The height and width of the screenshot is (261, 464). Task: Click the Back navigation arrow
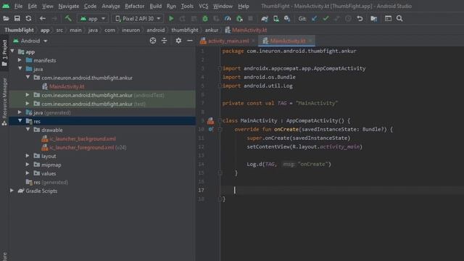[x=43, y=19]
